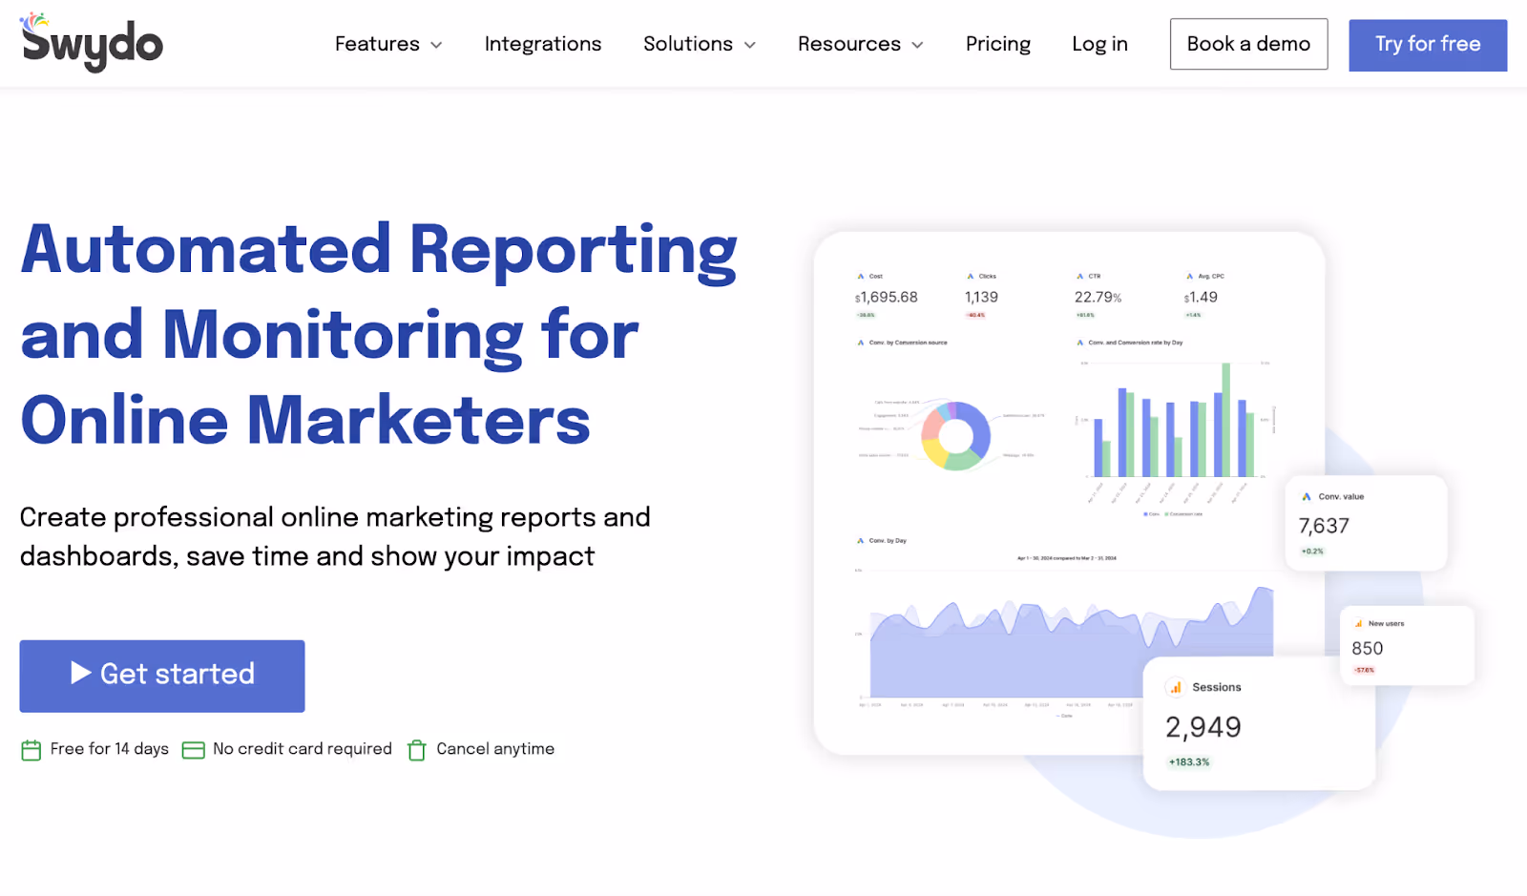The width and height of the screenshot is (1527, 896).
Task: Open the Pricing page
Action: (998, 44)
